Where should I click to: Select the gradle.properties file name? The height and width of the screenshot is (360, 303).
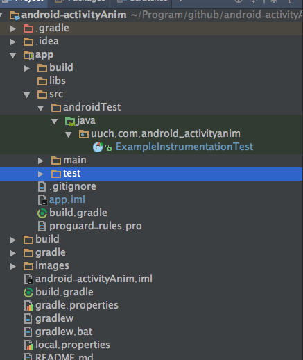77,306
